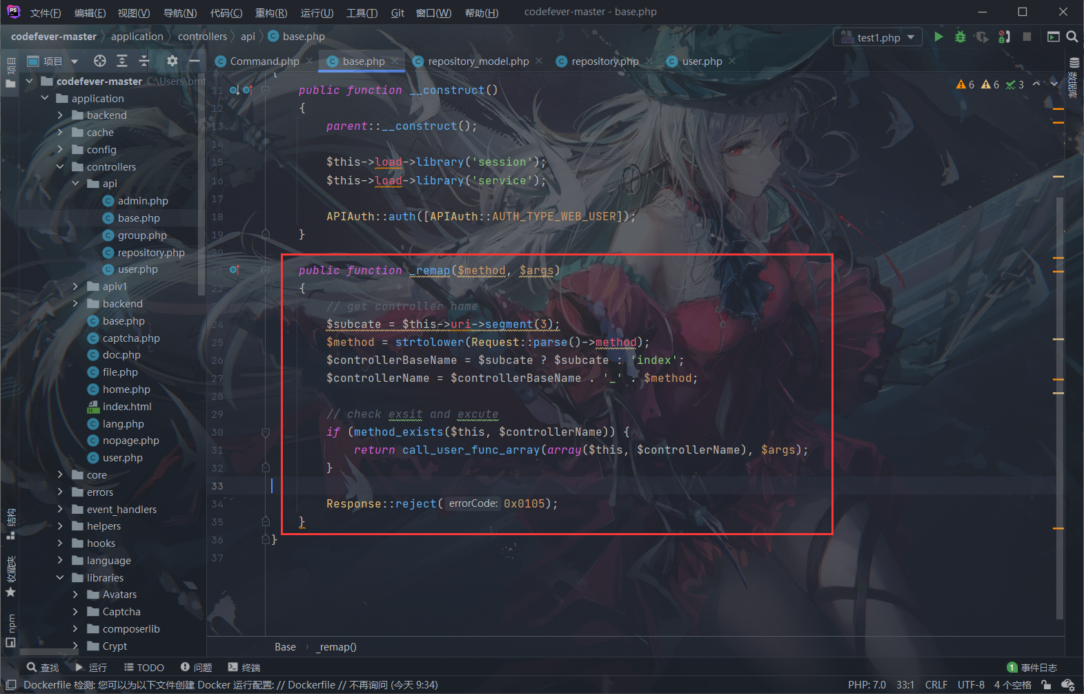Switch to user.php editor tab
This screenshot has width=1084, height=694.
click(702, 61)
